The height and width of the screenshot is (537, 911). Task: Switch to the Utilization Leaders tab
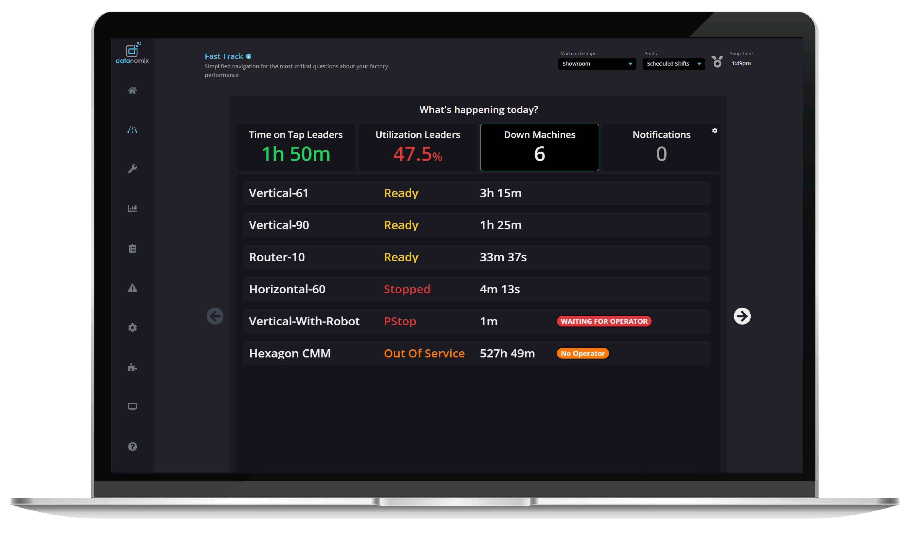[417, 148]
